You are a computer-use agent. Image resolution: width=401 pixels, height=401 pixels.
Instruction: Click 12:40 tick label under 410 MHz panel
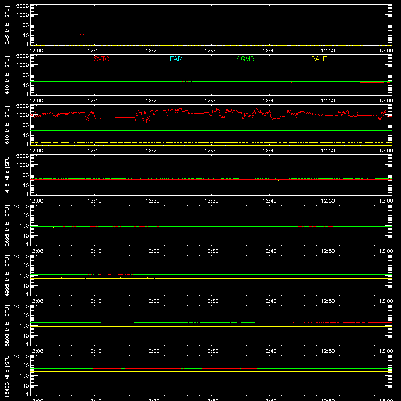click(x=270, y=101)
